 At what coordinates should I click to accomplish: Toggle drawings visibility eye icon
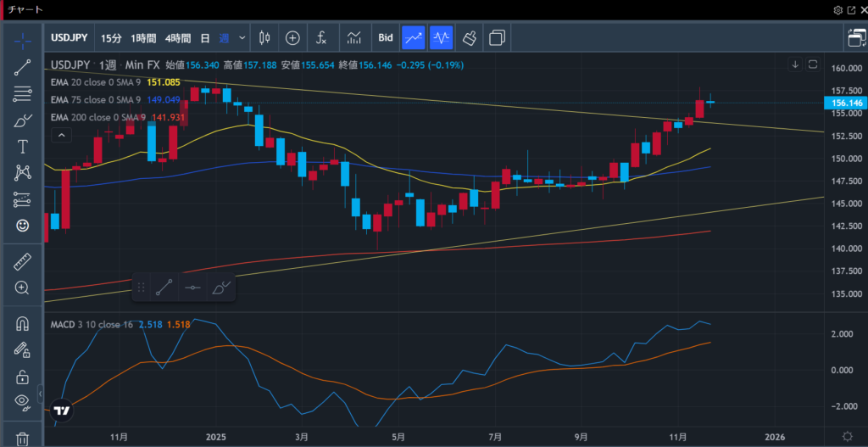tap(23, 401)
